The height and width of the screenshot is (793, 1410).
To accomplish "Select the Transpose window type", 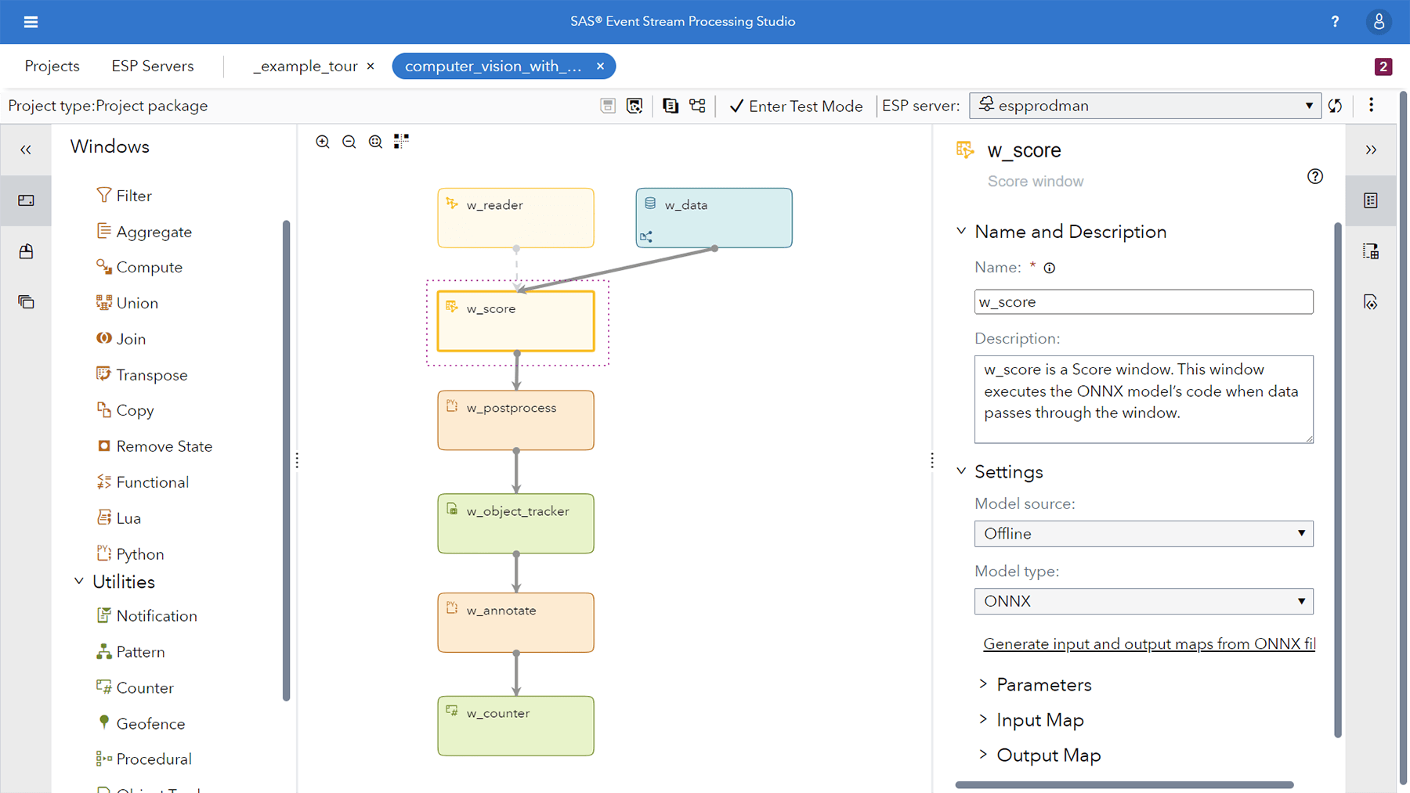I will tap(142, 375).
